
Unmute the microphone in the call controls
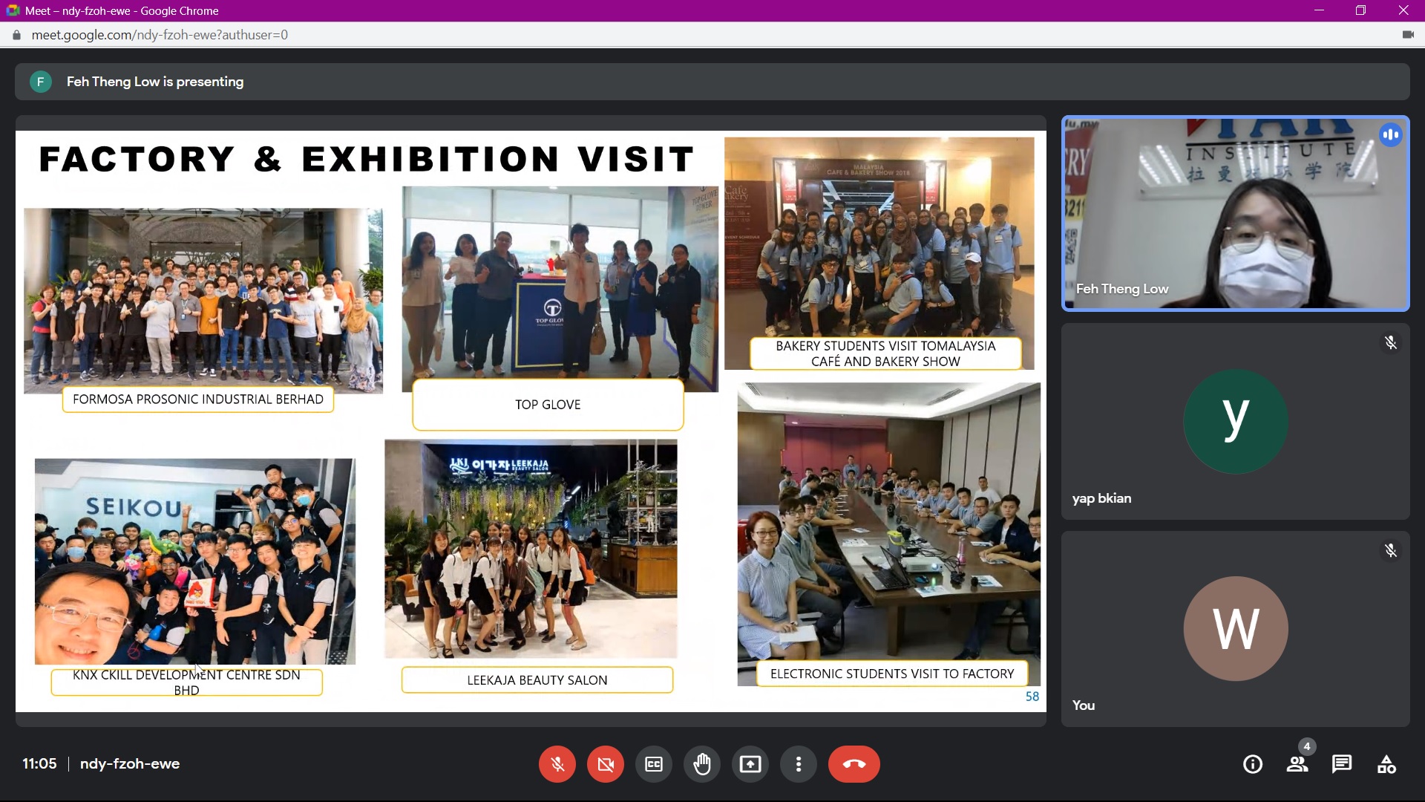coord(557,764)
